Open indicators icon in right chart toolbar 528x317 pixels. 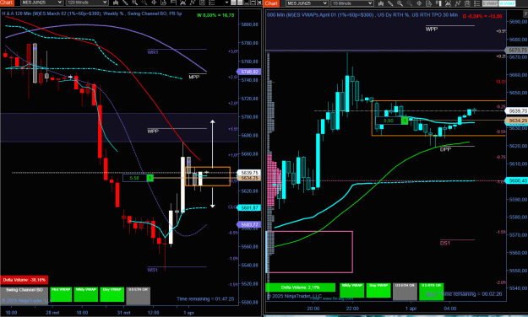click(x=458, y=3)
